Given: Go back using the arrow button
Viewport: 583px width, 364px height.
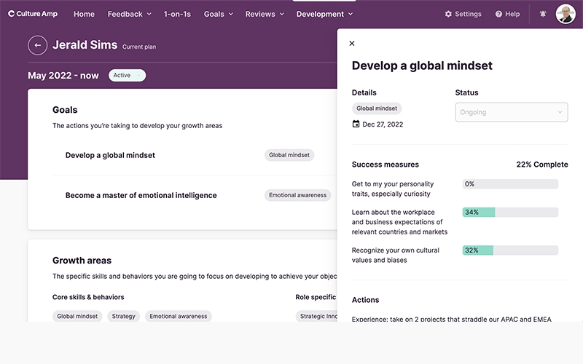Looking at the screenshot, I should click(37, 46).
